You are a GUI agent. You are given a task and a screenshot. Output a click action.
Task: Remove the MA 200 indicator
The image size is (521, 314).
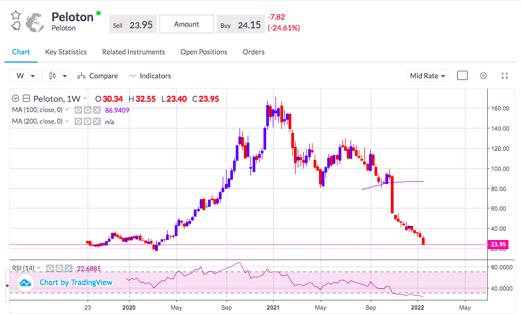[97, 121]
